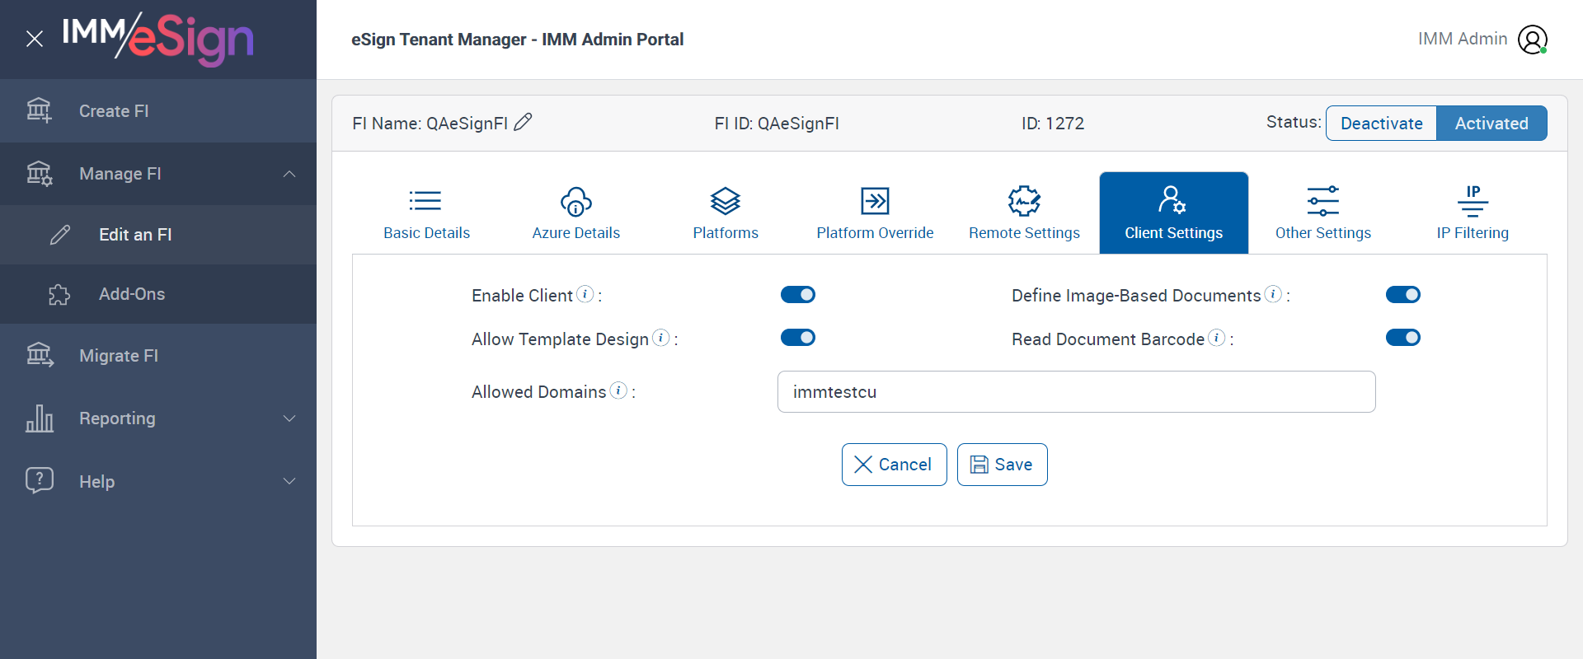Expand the Reporting menu
1583x659 pixels.
[289, 418]
